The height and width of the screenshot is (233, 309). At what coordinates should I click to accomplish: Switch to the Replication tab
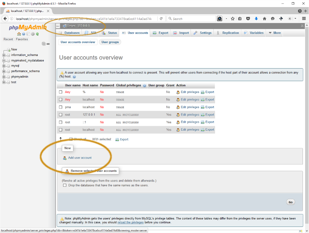coord(228,33)
